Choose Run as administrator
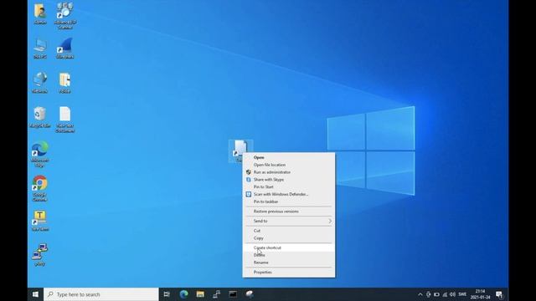This screenshot has height=301, width=536. click(x=289, y=172)
